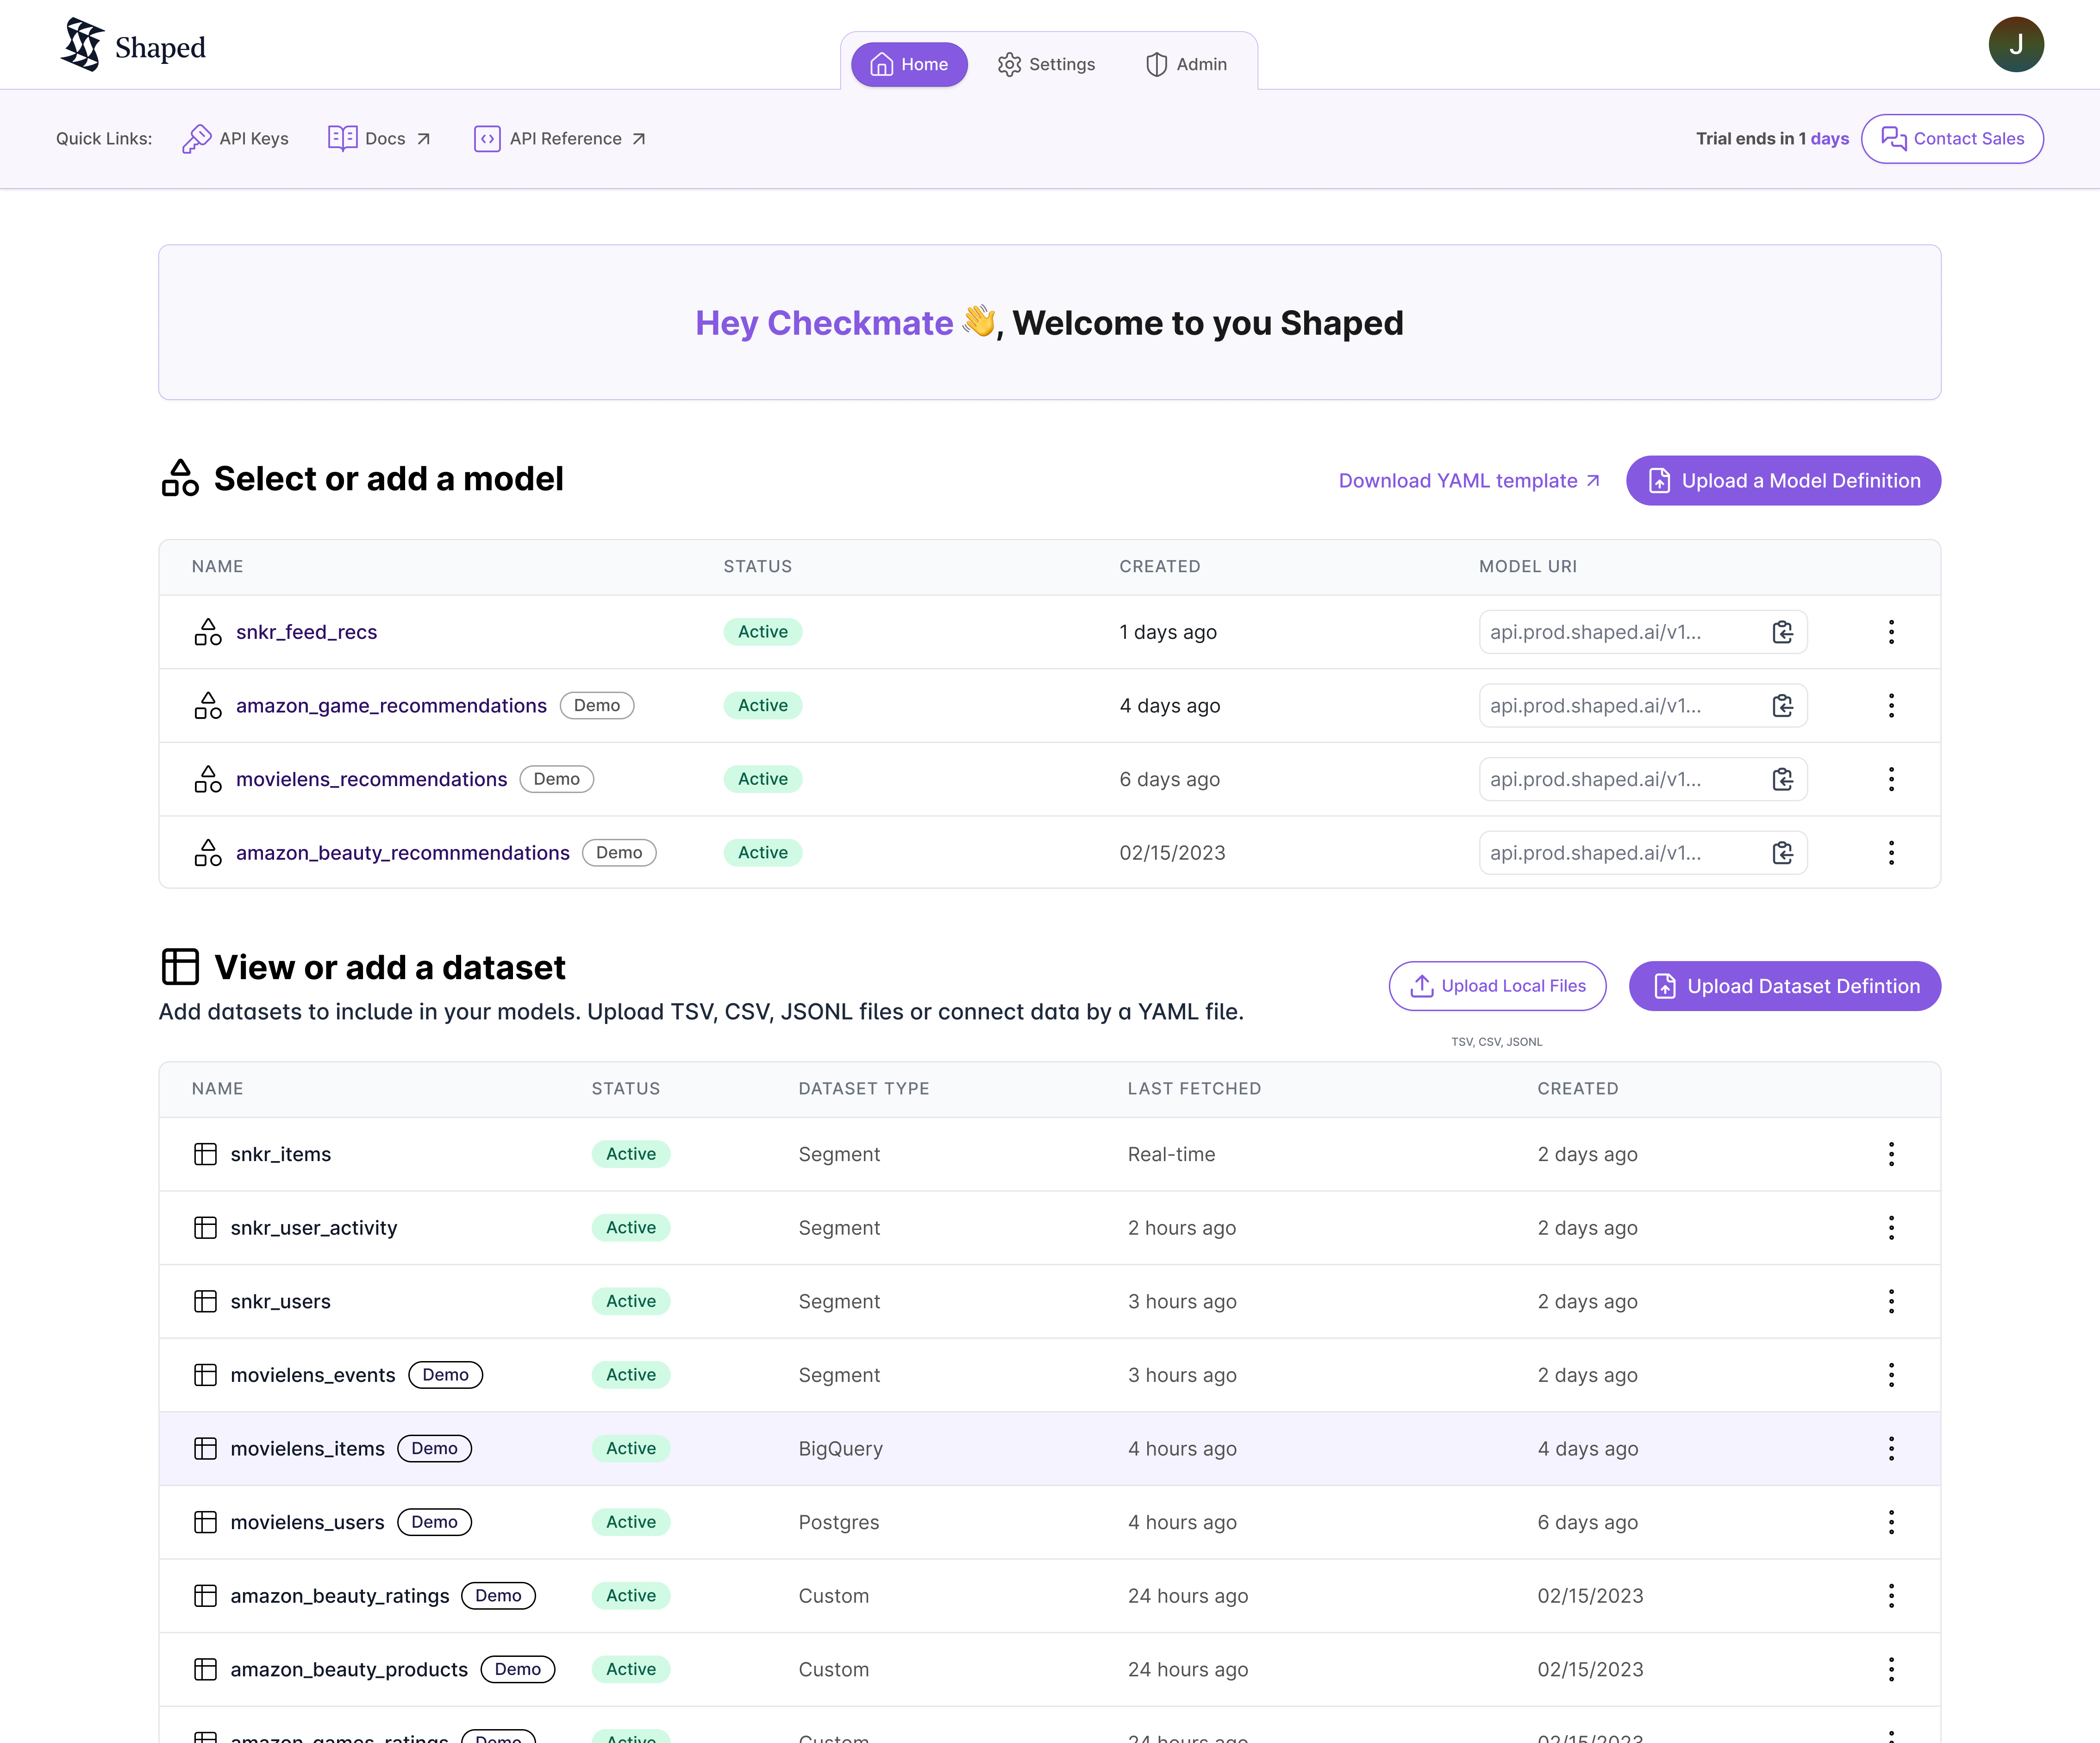The height and width of the screenshot is (1743, 2100).
Task: Copy the amazon_beauty_recomnmendations model URI
Action: 1782,853
